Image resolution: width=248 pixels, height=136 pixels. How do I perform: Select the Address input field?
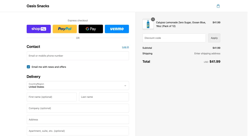(78, 120)
